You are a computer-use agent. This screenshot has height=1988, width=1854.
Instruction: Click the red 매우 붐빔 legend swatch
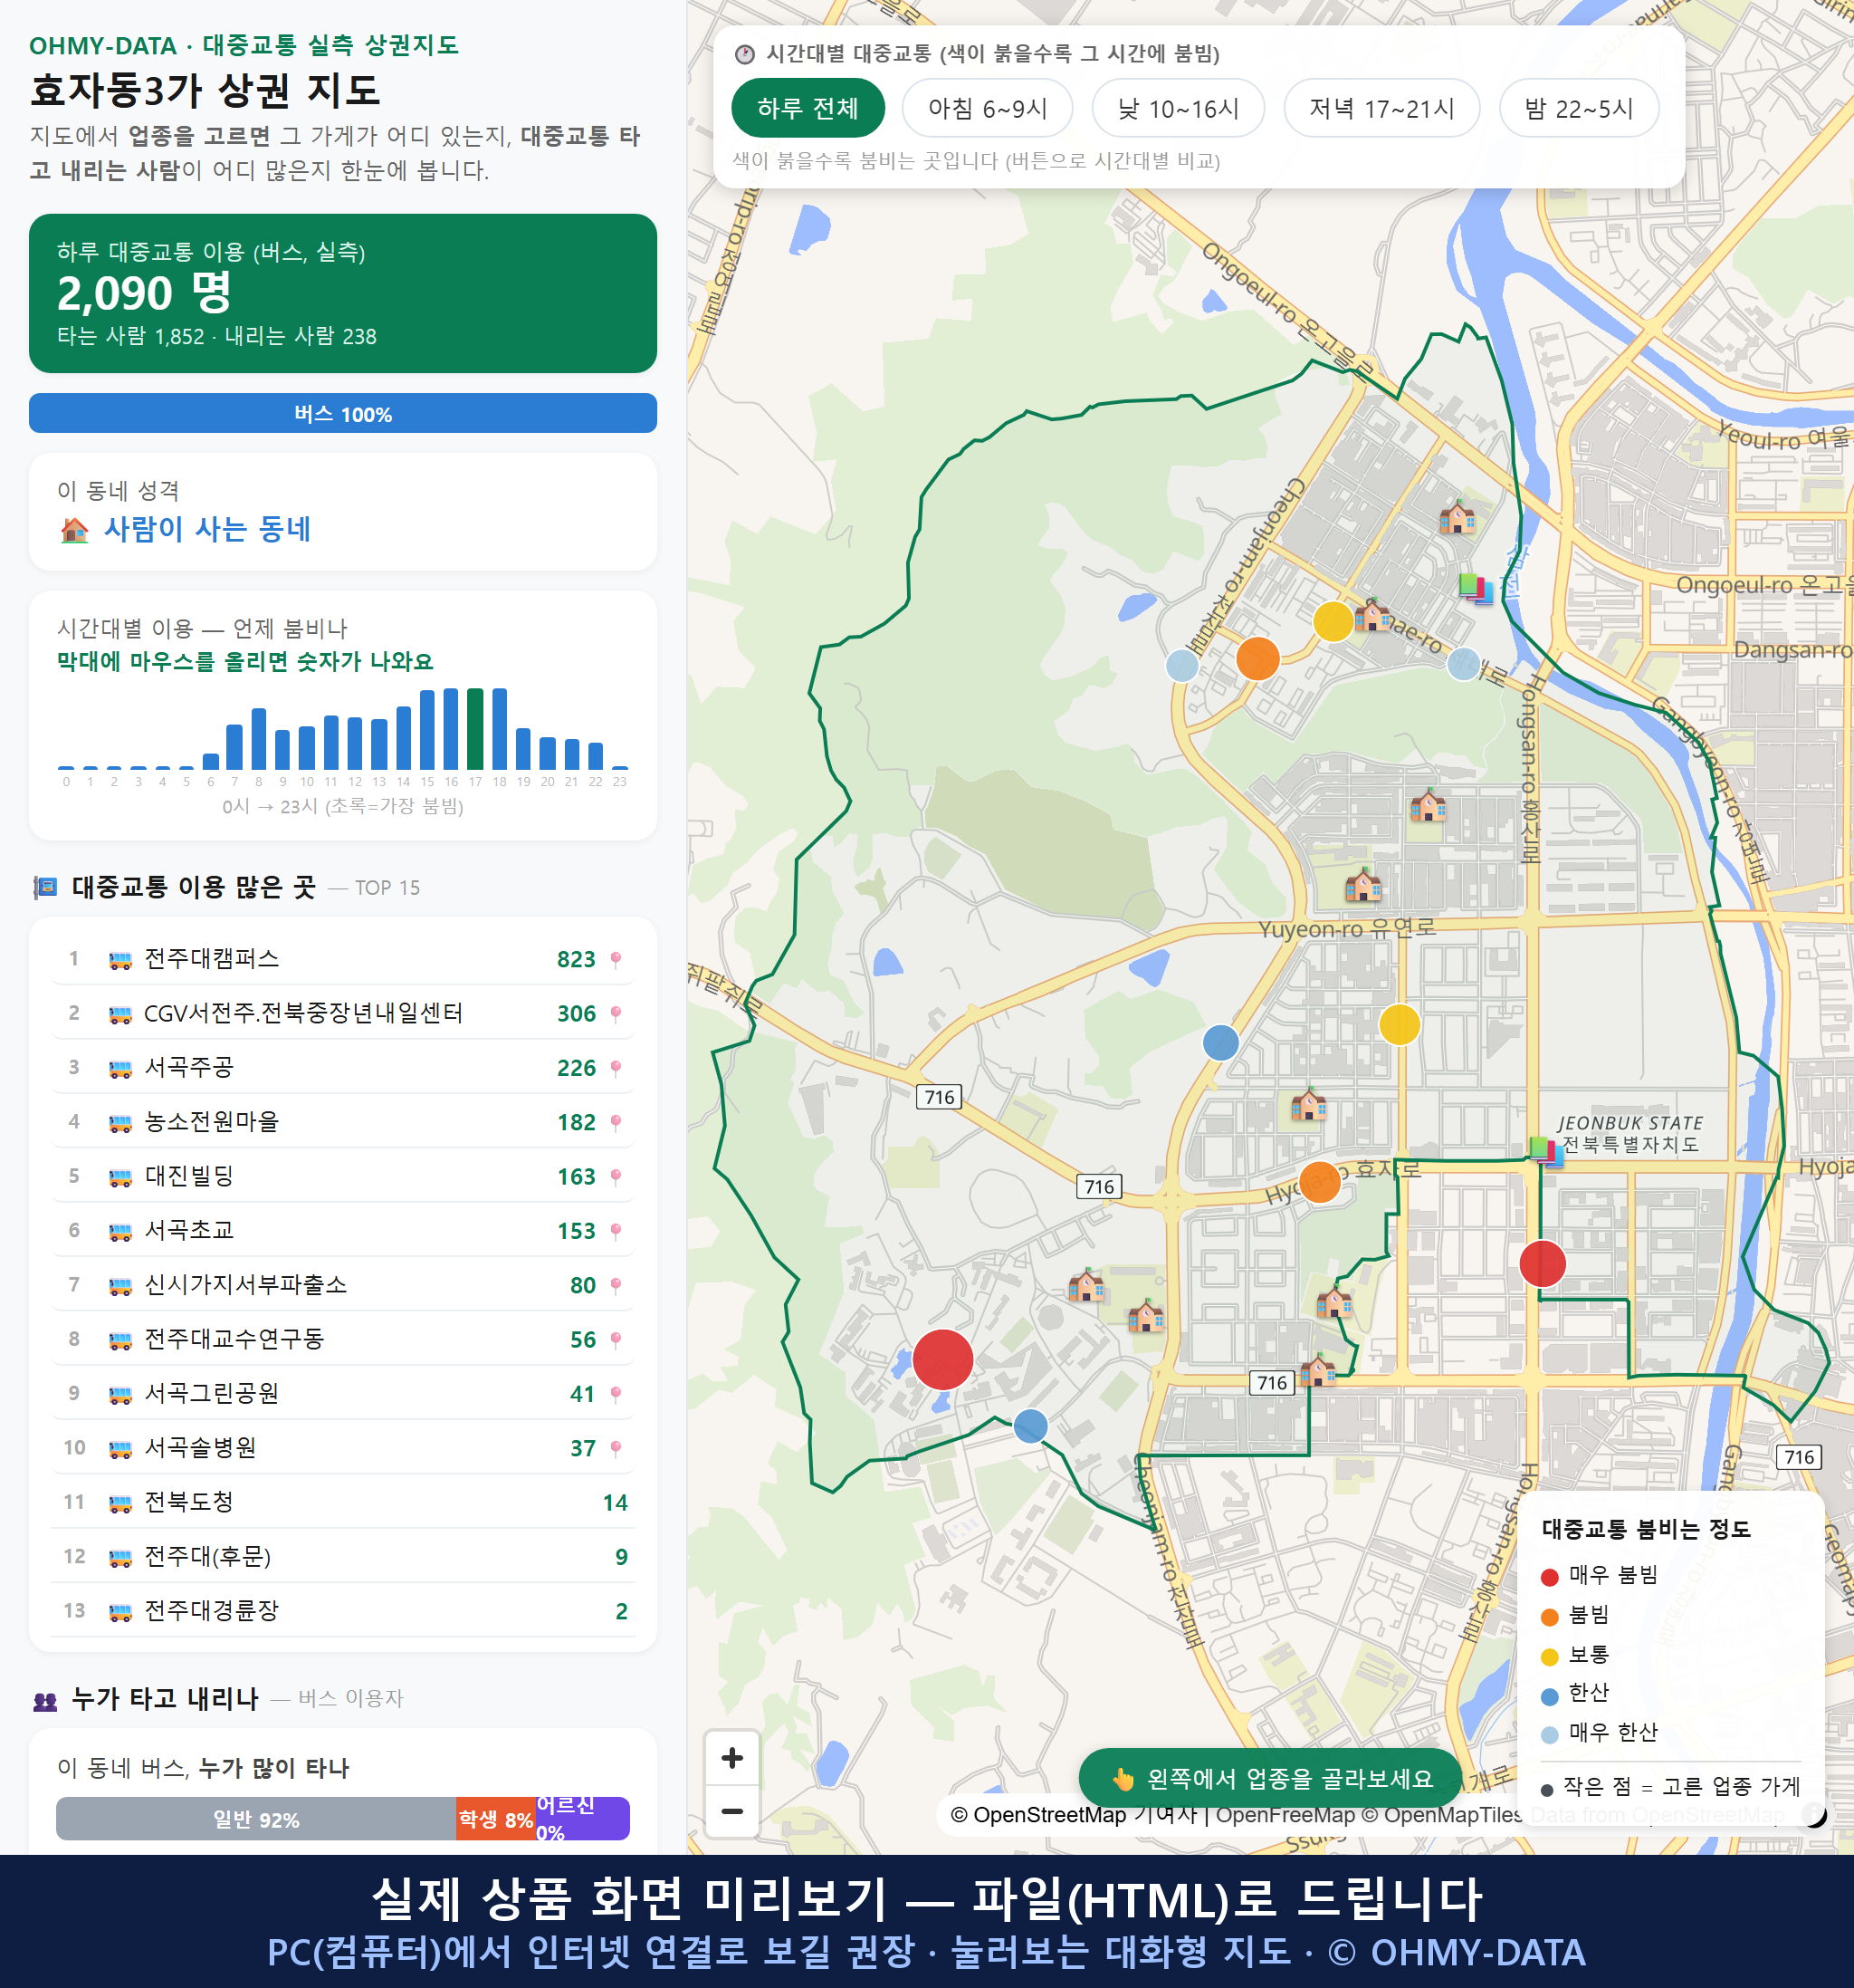pyautogui.click(x=1549, y=1577)
